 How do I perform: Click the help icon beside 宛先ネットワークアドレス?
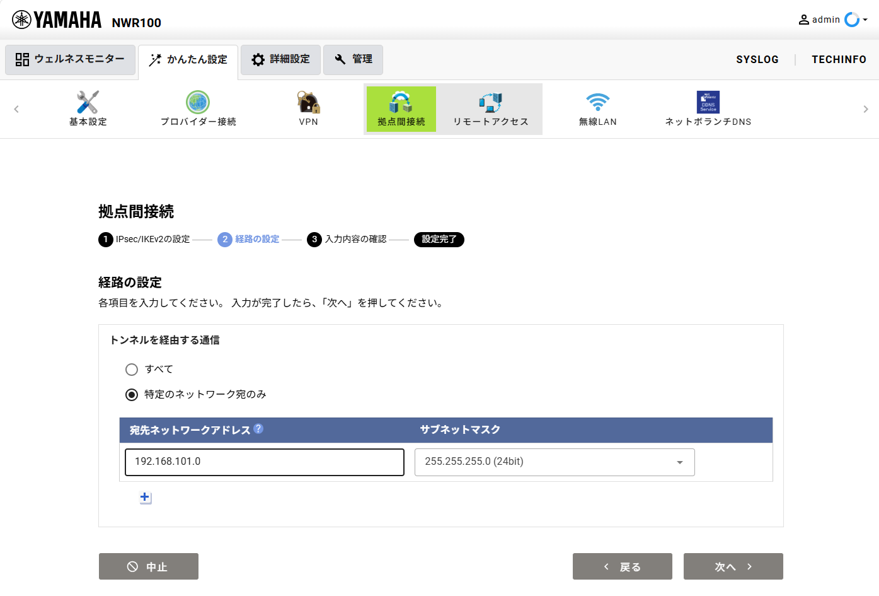(258, 429)
